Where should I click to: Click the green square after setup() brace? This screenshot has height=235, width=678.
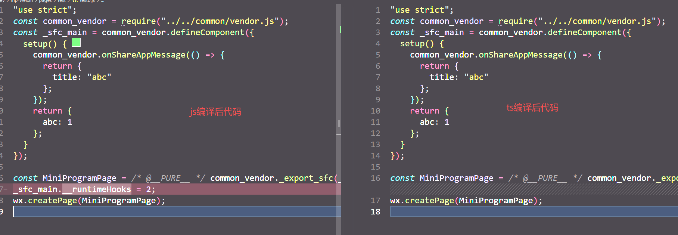point(76,42)
